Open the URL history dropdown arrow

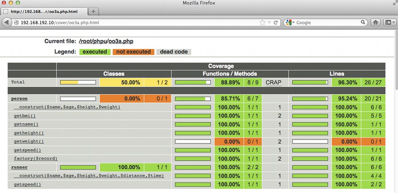click(x=269, y=22)
